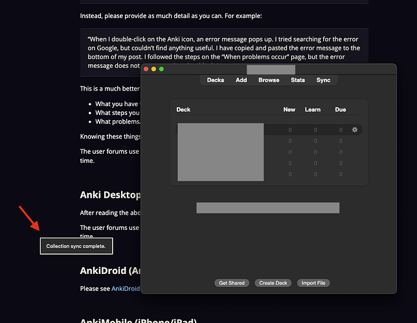Click the Import File button

pos(313,283)
